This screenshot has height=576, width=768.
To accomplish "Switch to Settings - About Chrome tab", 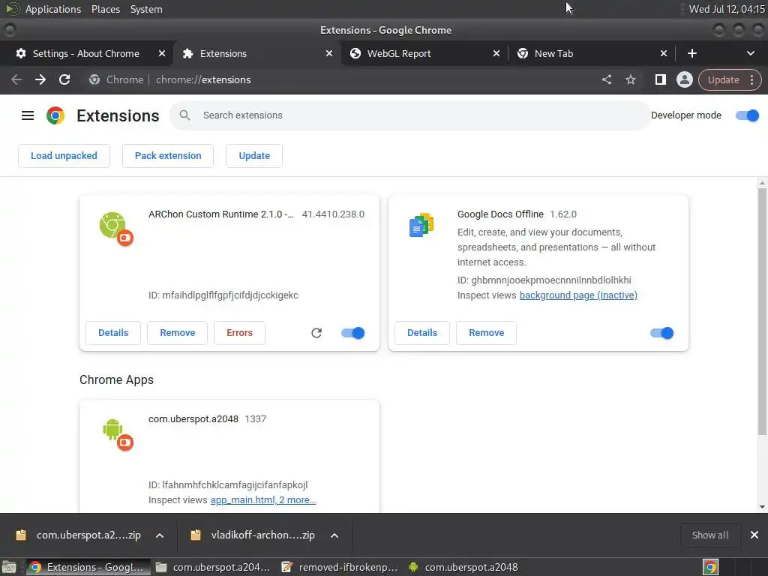I will 85,53.
